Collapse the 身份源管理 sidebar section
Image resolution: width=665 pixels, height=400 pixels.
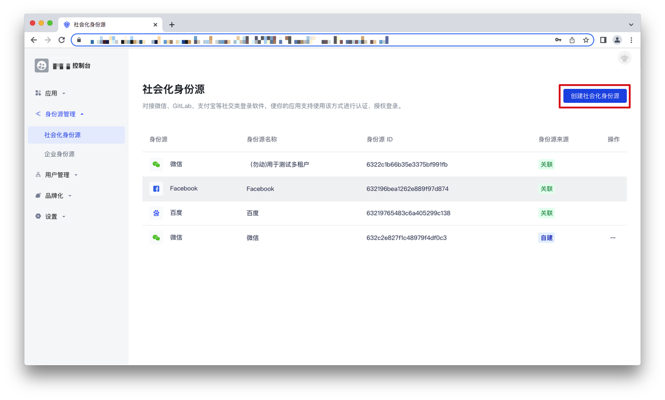(x=60, y=114)
